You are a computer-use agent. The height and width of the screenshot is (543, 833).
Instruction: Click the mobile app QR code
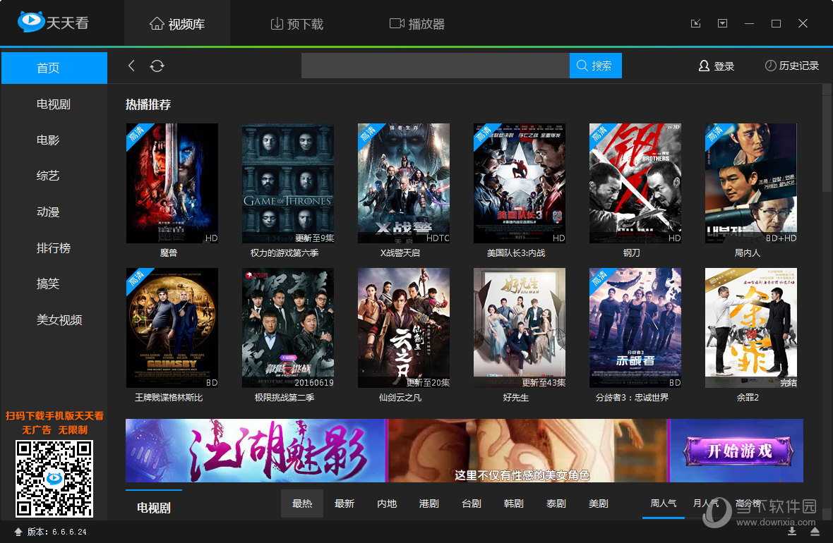[54, 478]
